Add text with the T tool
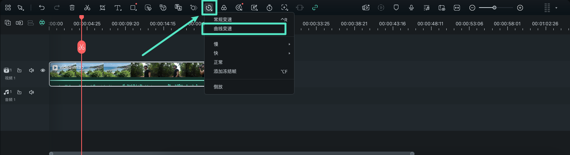Image resolution: width=570 pixels, height=155 pixels. (118, 8)
